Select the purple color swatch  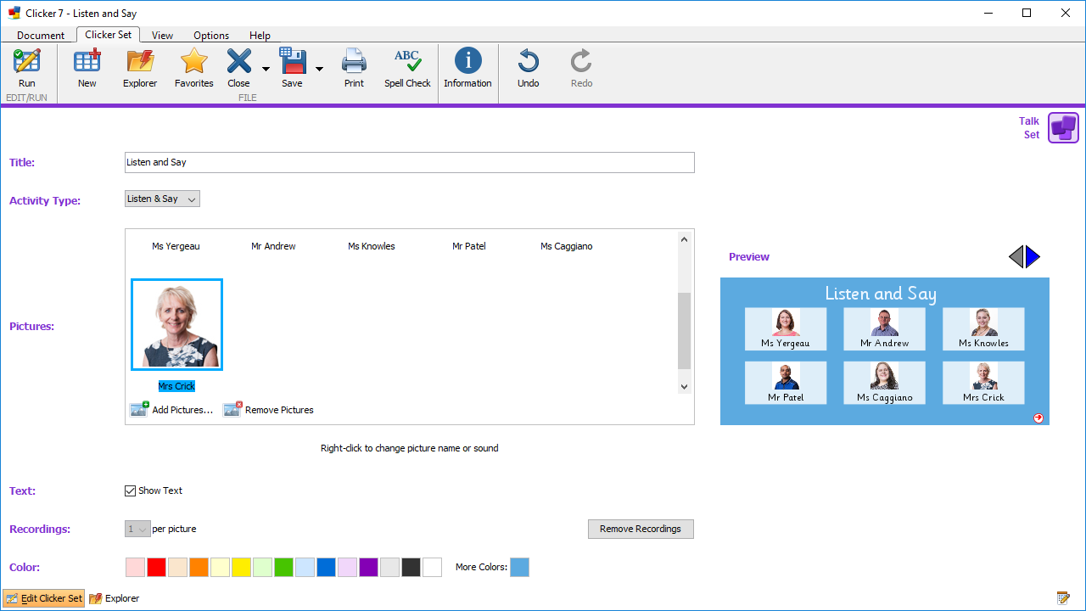tap(368, 567)
